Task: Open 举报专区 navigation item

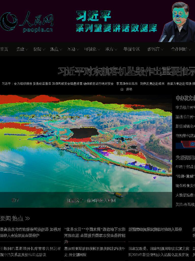Action: click(x=132, y=49)
